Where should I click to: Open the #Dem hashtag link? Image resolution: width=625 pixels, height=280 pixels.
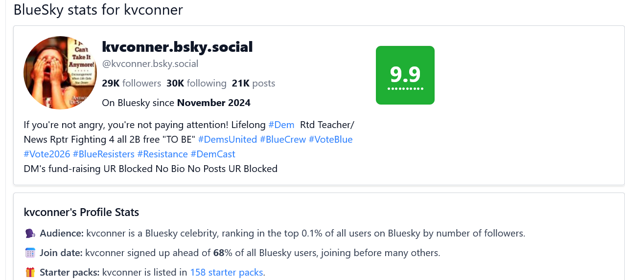click(281, 125)
